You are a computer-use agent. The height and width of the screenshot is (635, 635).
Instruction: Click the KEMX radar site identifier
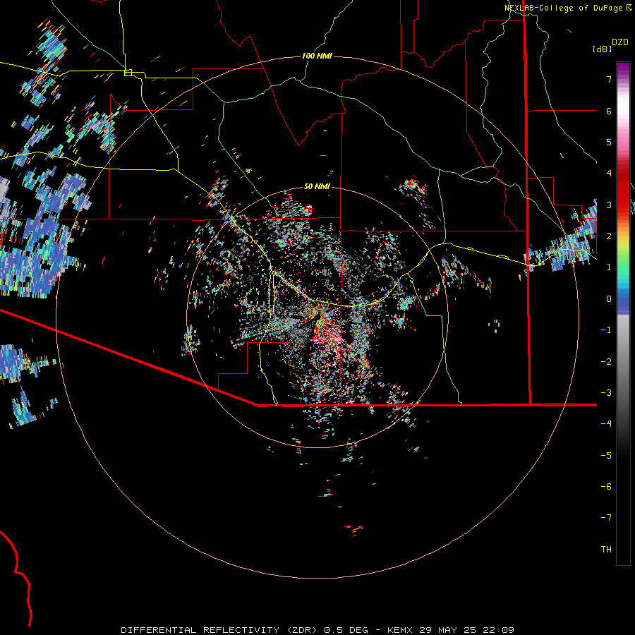tap(401, 630)
